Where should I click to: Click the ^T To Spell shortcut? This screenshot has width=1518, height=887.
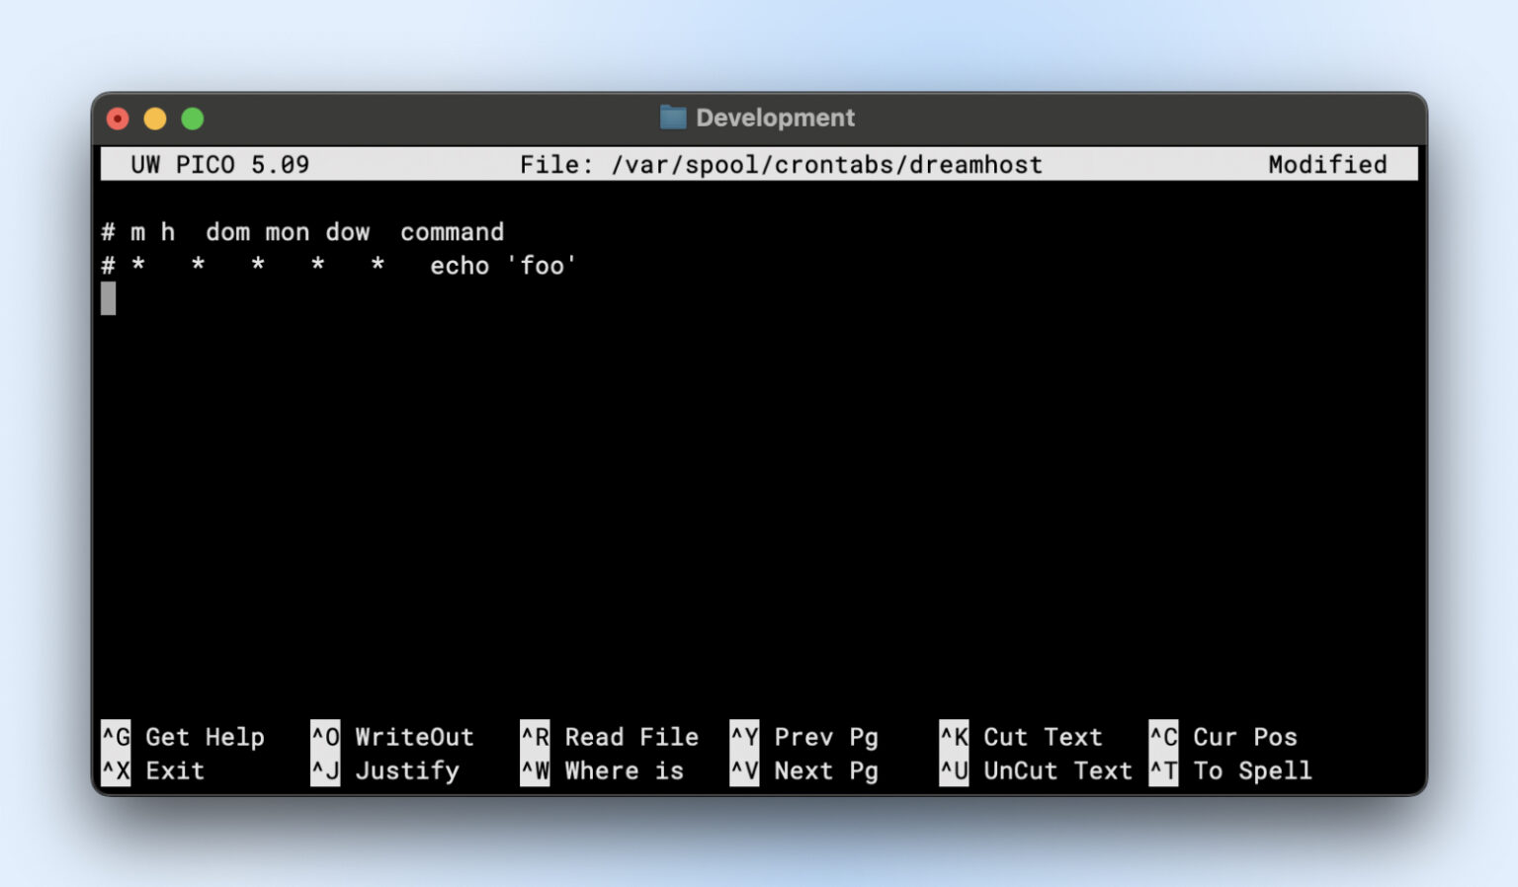tap(1230, 770)
